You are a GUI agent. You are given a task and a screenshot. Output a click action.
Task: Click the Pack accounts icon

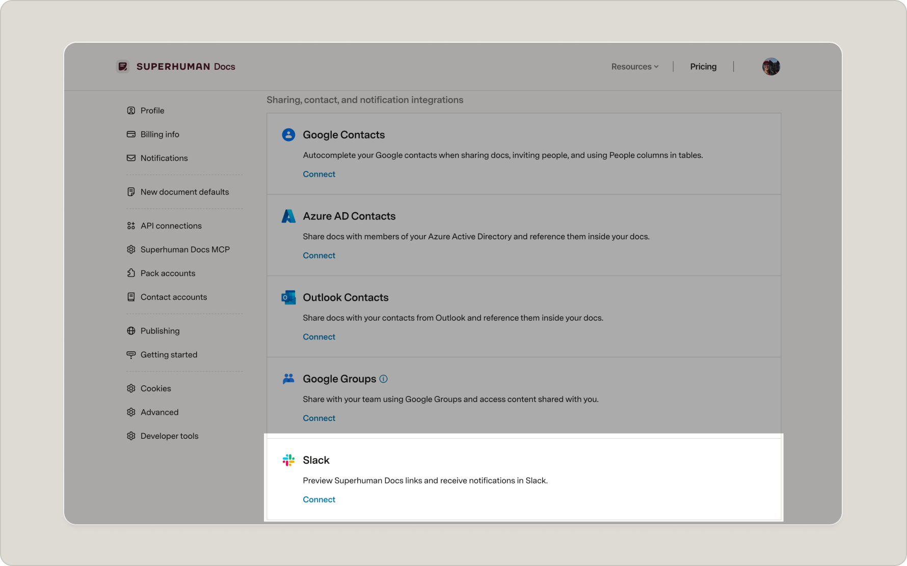pos(131,273)
